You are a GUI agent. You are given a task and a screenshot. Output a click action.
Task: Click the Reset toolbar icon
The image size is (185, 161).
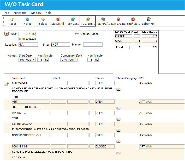click(12, 21)
